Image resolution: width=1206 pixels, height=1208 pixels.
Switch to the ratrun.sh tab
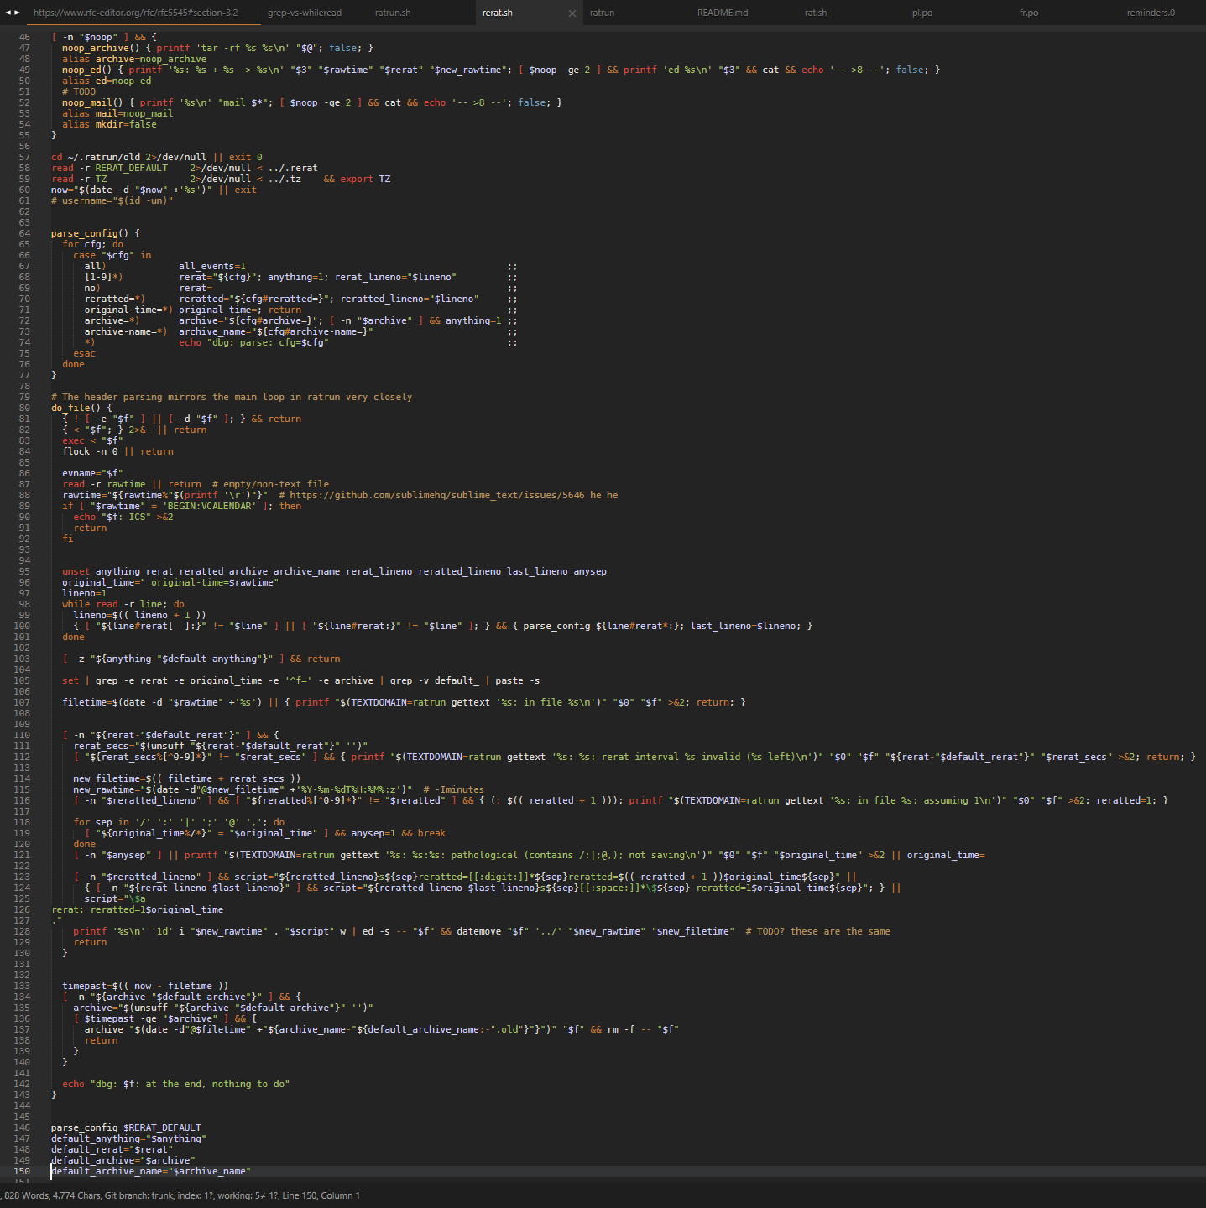pos(393,13)
